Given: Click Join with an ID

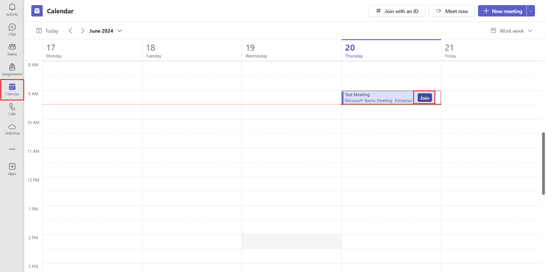Looking at the screenshot, I should pos(397,11).
